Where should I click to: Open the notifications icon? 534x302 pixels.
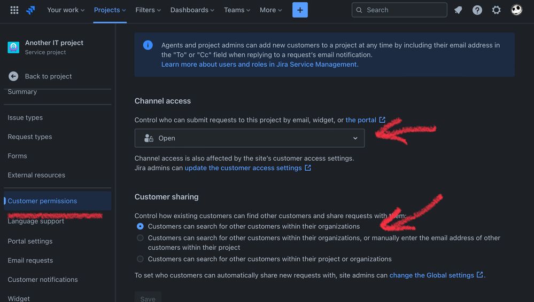pyautogui.click(x=458, y=10)
